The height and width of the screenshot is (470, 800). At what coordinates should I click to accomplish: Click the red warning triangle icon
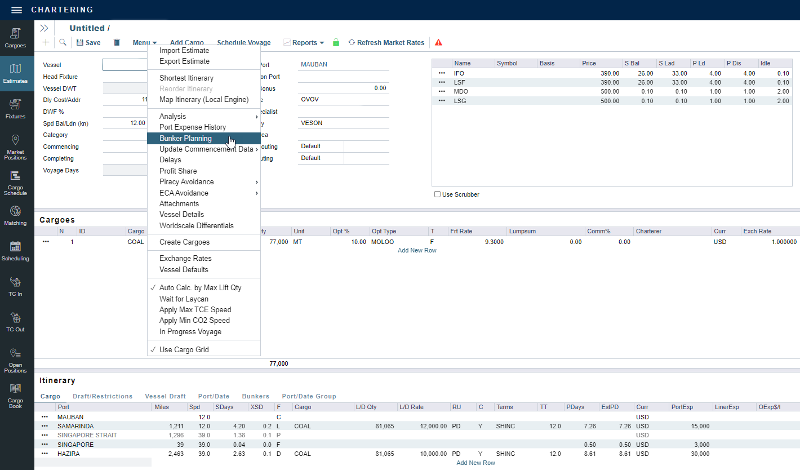(438, 43)
